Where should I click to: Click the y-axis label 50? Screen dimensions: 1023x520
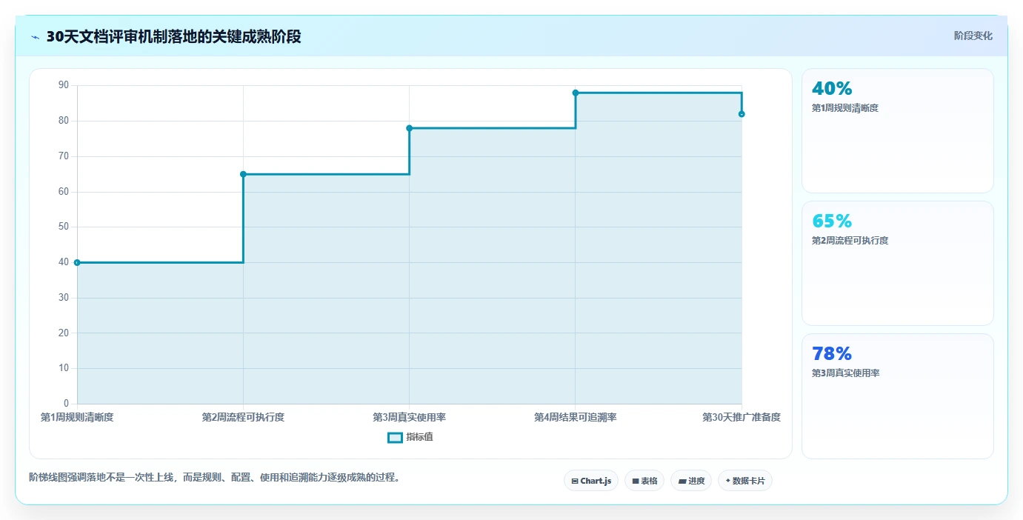[x=63, y=227]
